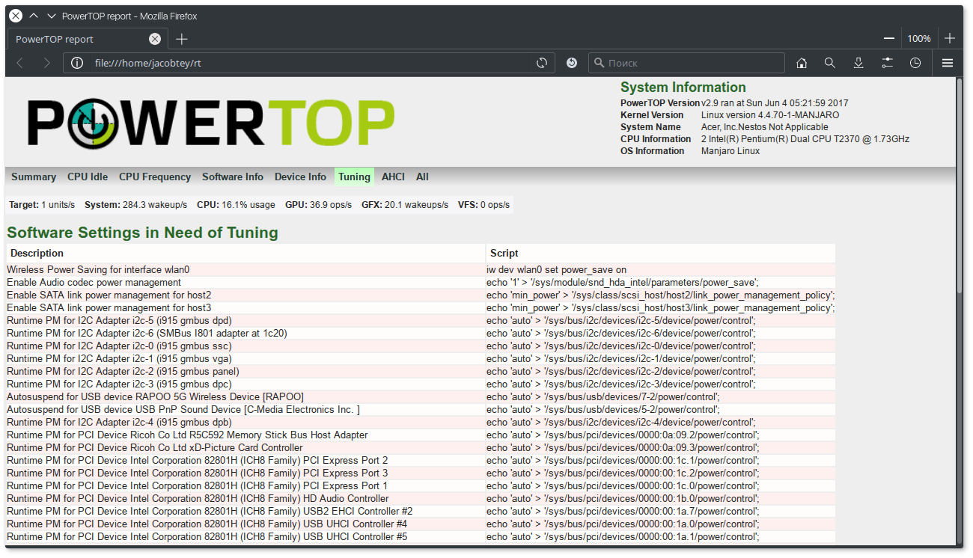Image resolution: width=973 pixels, height=558 pixels.
Task: Open the Firefox hamburger menu
Action: click(948, 63)
